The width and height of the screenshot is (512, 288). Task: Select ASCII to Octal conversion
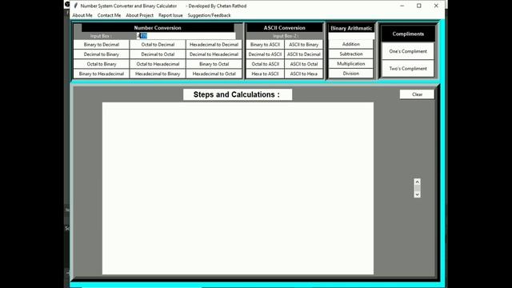pyautogui.click(x=304, y=64)
